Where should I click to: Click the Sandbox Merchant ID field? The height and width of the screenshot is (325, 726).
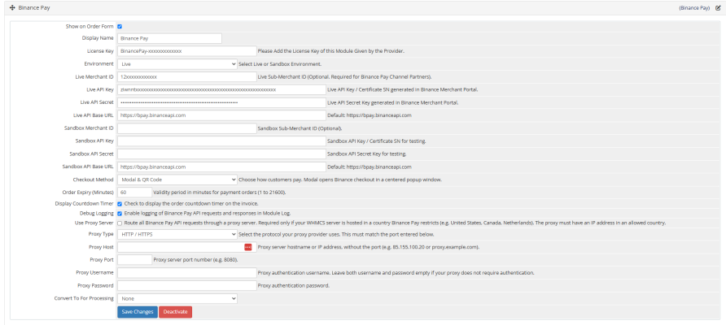coord(186,128)
